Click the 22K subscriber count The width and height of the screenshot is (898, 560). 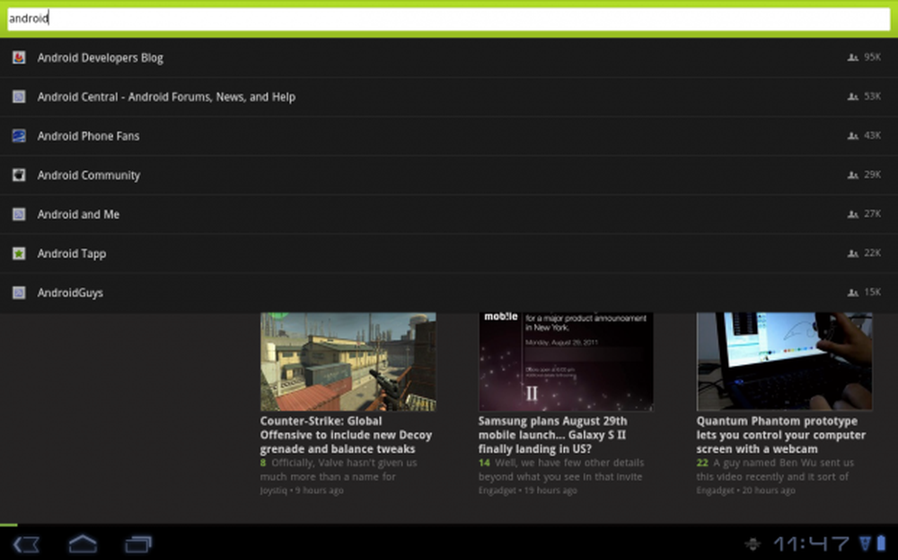point(872,252)
